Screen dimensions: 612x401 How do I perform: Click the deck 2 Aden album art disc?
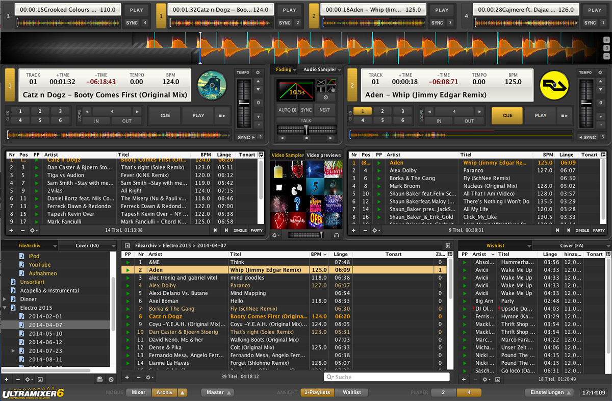coord(555,85)
